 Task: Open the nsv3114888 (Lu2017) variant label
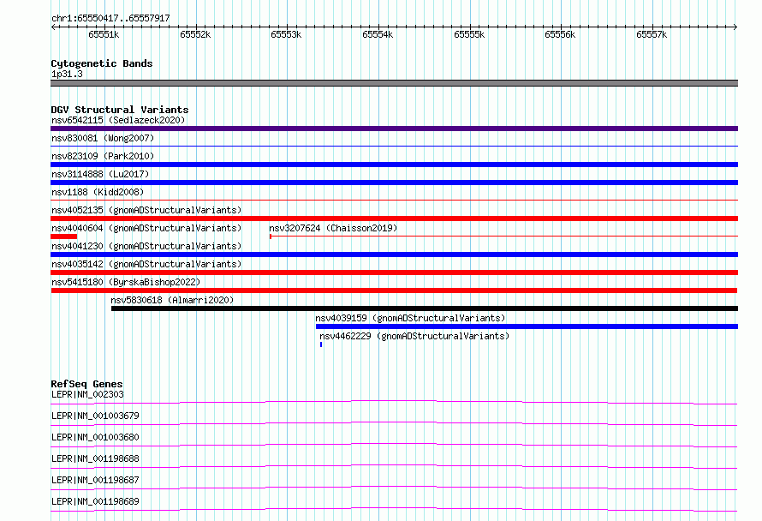click(100, 174)
